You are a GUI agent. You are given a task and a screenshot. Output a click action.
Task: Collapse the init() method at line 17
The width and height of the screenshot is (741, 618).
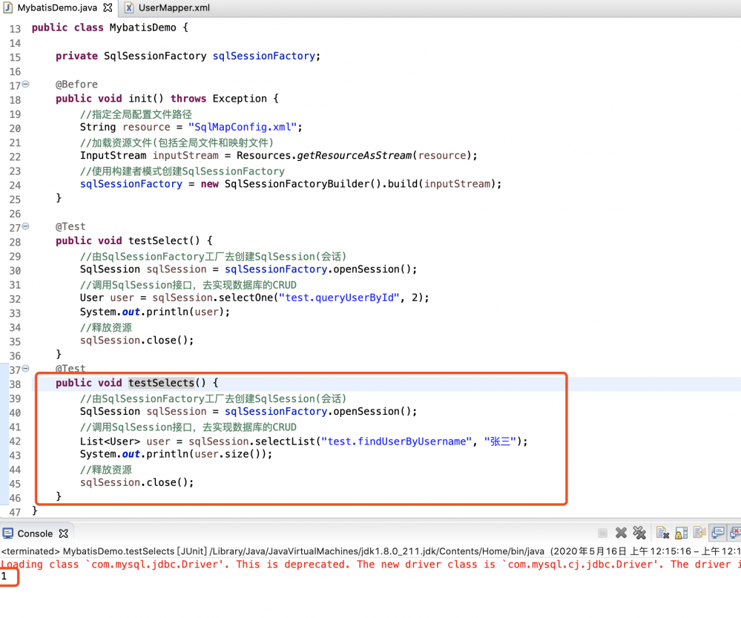tap(25, 84)
